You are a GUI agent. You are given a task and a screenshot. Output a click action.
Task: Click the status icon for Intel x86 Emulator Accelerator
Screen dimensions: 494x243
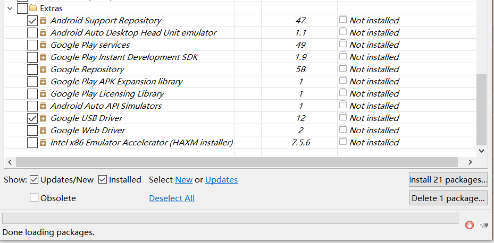tap(343, 142)
